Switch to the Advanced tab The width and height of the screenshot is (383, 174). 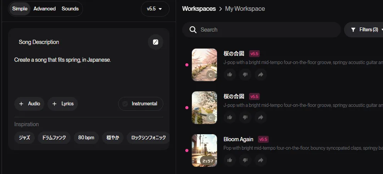tap(44, 9)
